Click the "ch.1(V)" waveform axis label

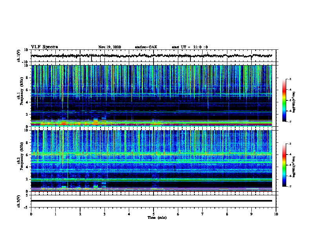pos(19,56)
